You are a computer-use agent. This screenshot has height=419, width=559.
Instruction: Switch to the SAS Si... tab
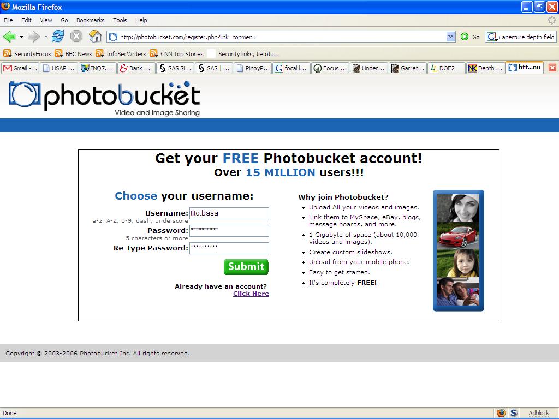click(x=175, y=68)
